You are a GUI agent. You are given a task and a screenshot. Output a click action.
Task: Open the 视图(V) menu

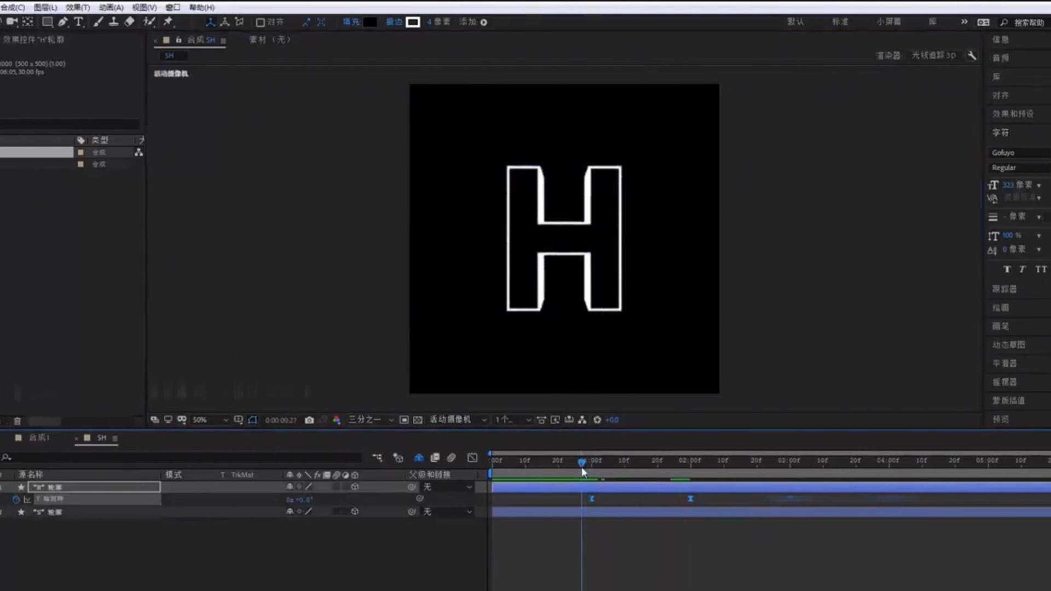145,7
